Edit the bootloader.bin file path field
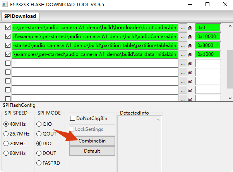Screen dimensions: 233x172 (x=95, y=28)
